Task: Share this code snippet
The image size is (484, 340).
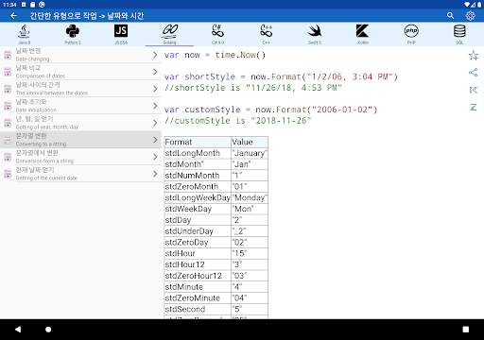Action: pyautogui.click(x=474, y=73)
